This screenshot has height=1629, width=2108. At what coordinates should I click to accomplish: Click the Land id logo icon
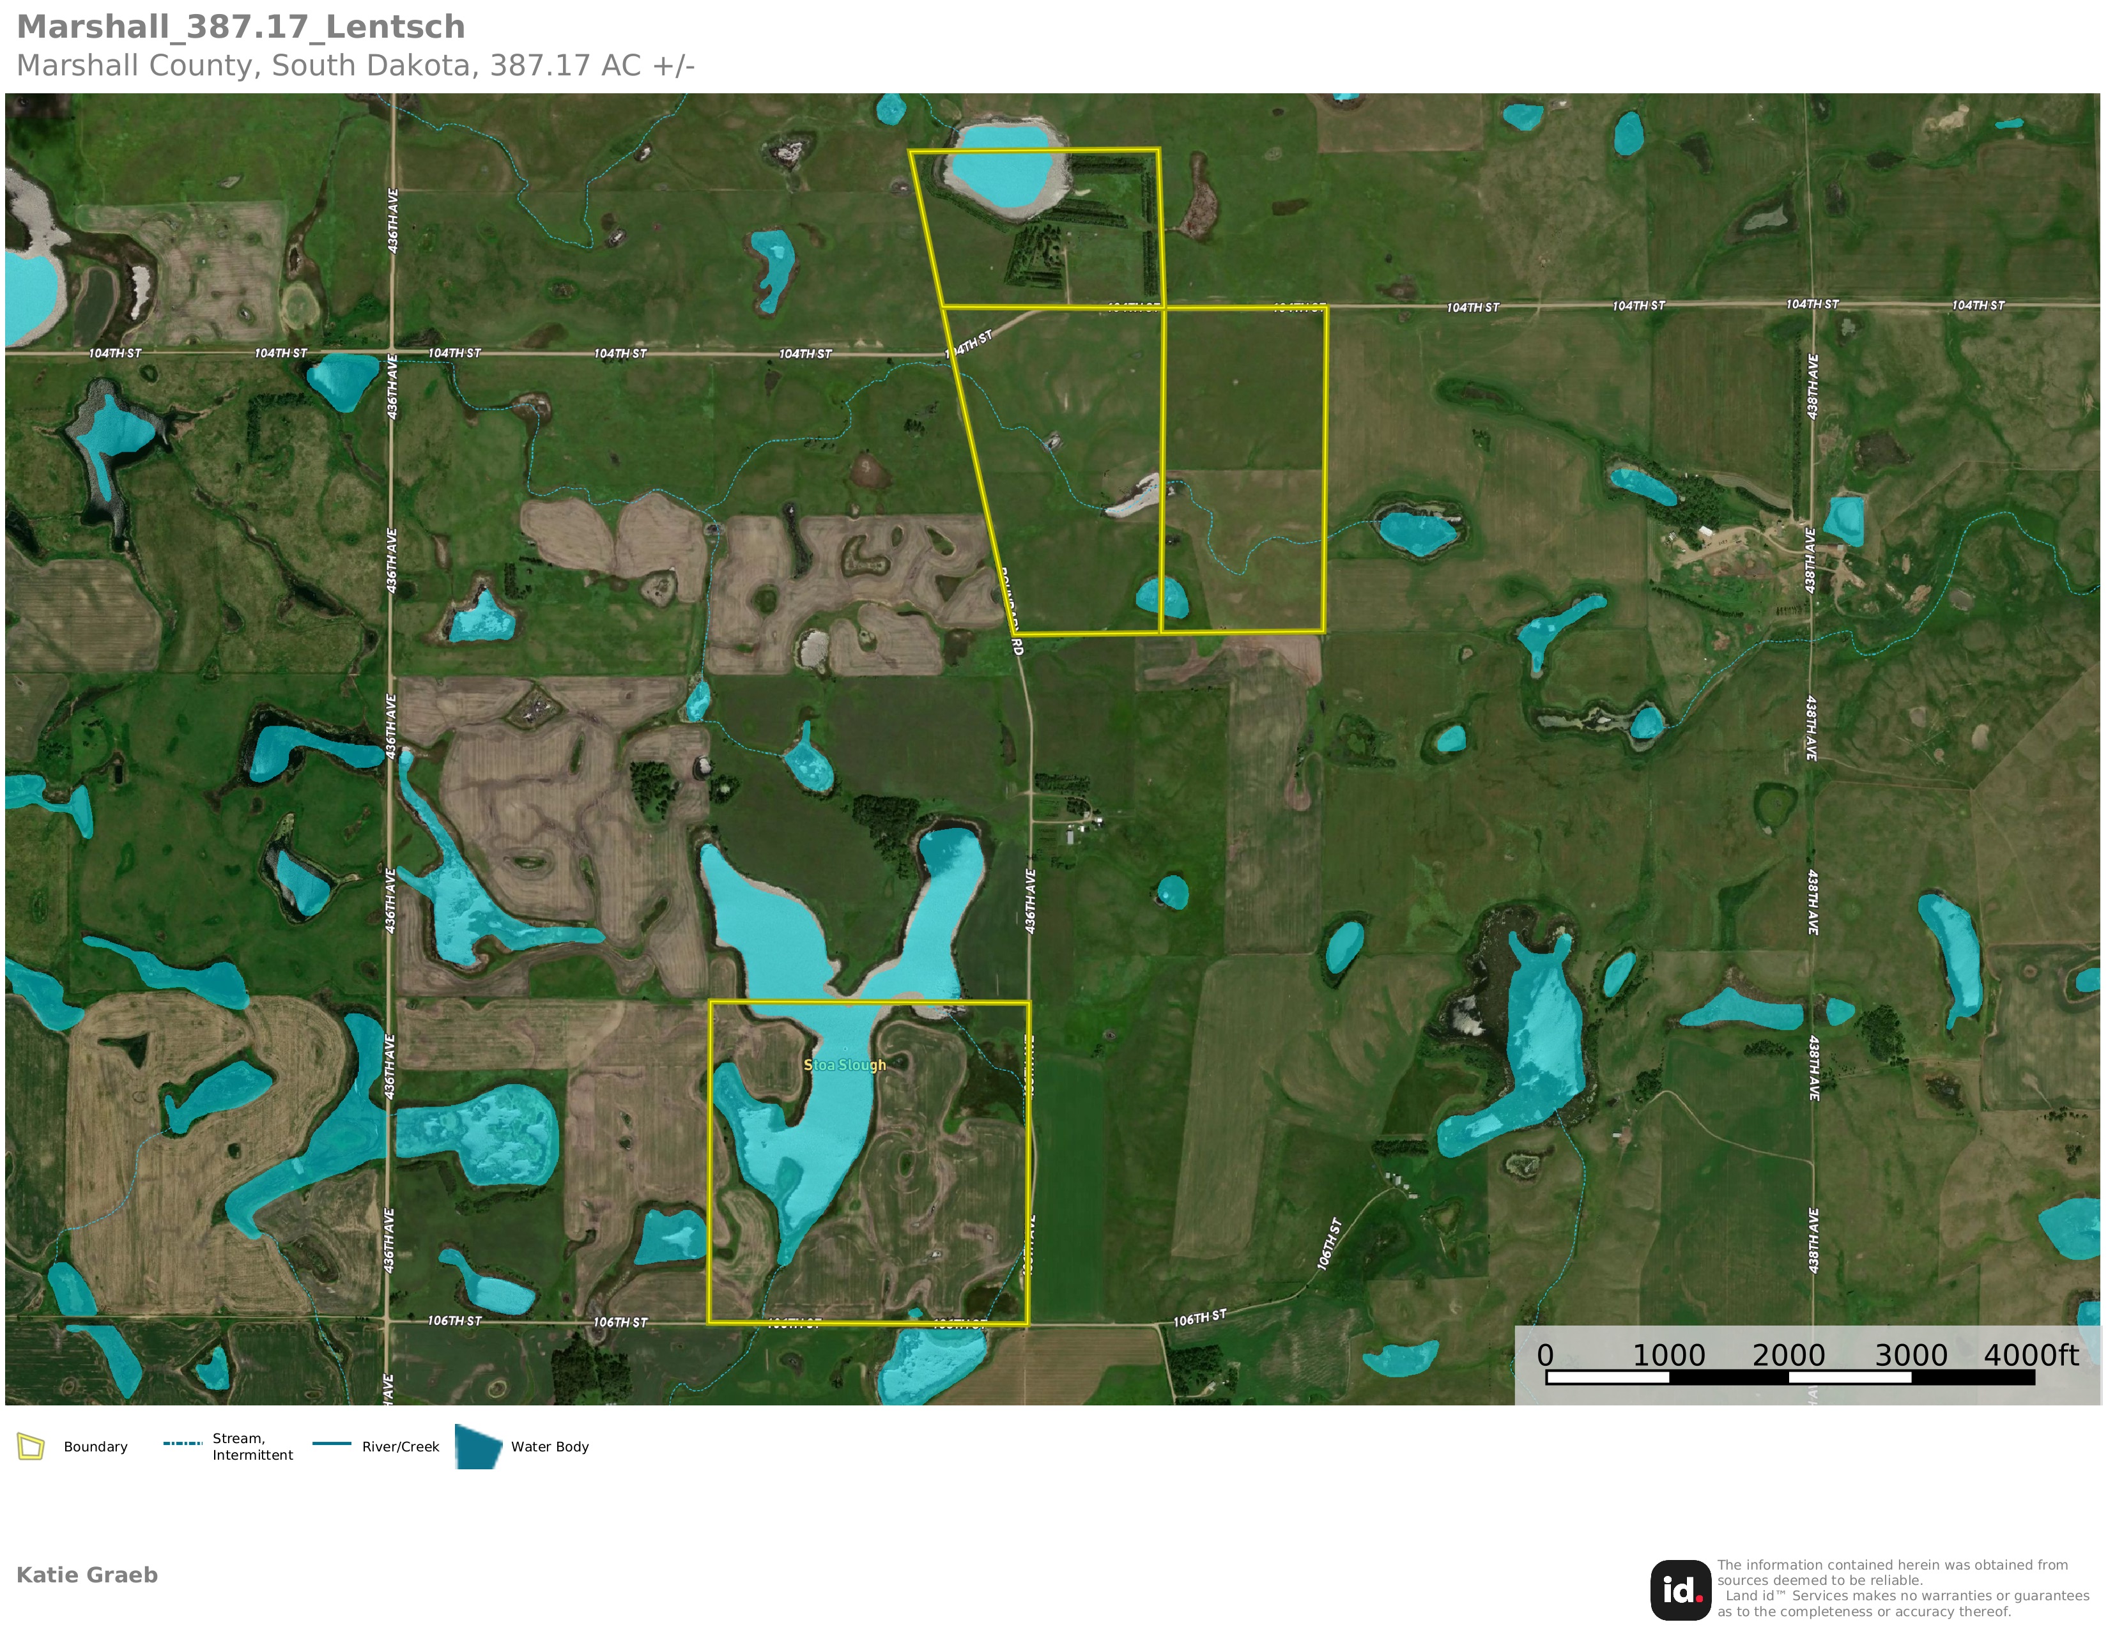[1681, 1591]
